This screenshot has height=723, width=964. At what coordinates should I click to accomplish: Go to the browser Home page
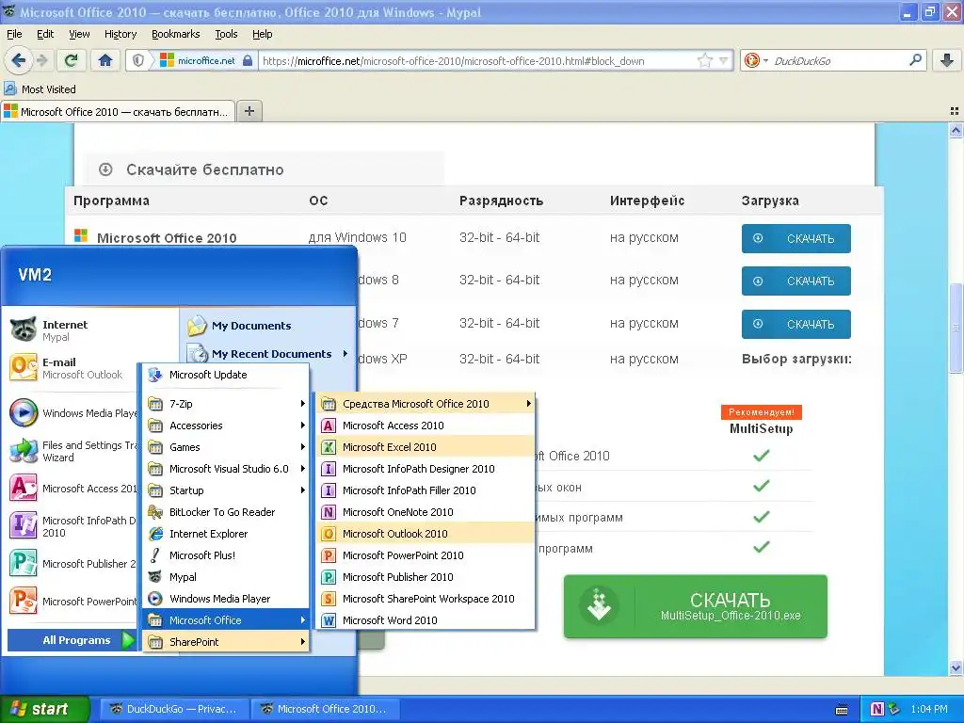(105, 60)
